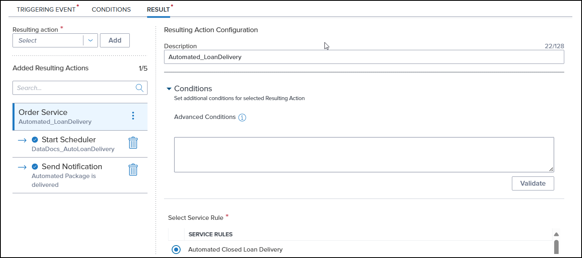Open the Result tab
The height and width of the screenshot is (258, 582).
(158, 10)
